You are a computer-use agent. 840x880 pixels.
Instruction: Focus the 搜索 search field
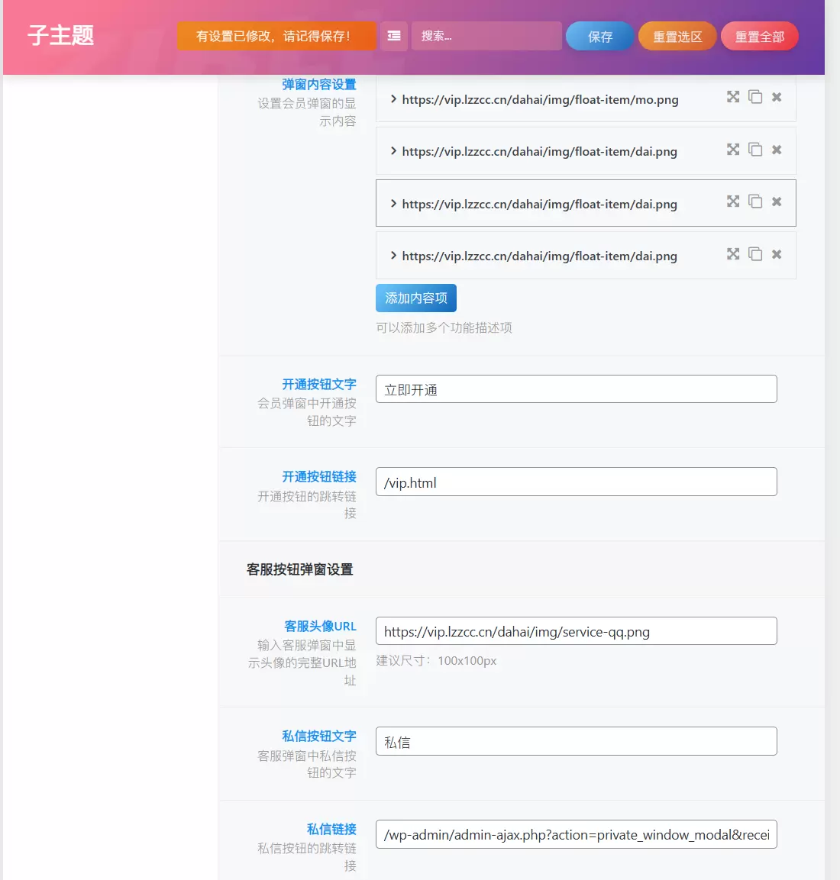(486, 36)
